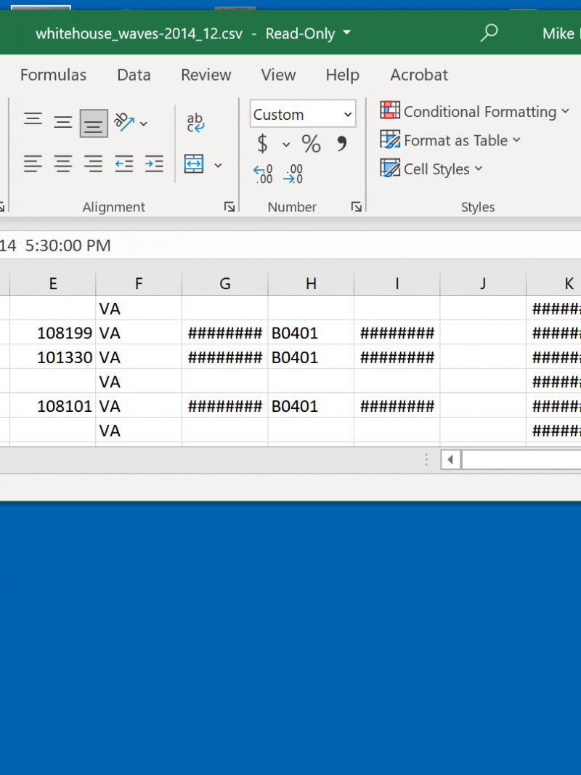Open the Review ribbon tab
Image resolution: width=581 pixels, height=775 pixels.
coord(206,75)
